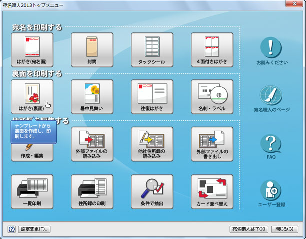Start 一覧印刷 list printing
The width and height of the screenshot is (306, 239).
point(32,191)
